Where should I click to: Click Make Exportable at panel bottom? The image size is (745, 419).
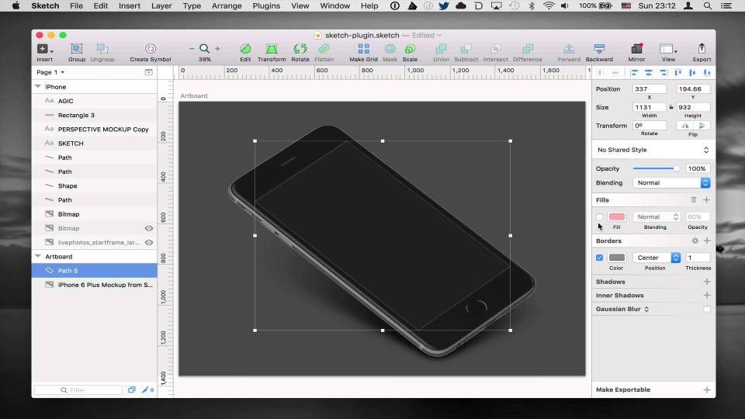tap(623, 390)
